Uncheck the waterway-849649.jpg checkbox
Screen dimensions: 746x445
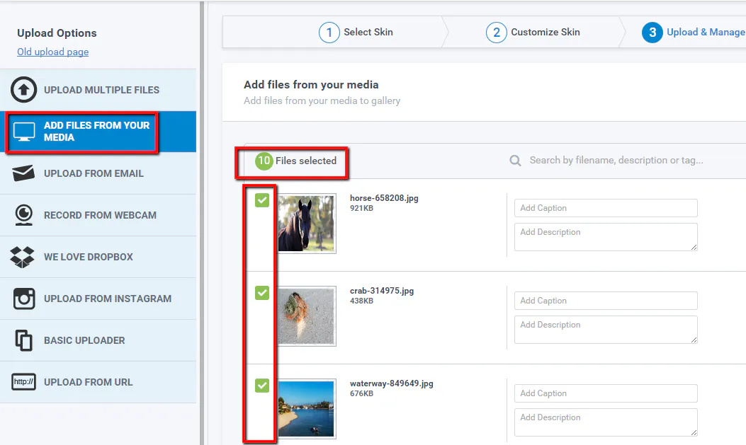262,386
